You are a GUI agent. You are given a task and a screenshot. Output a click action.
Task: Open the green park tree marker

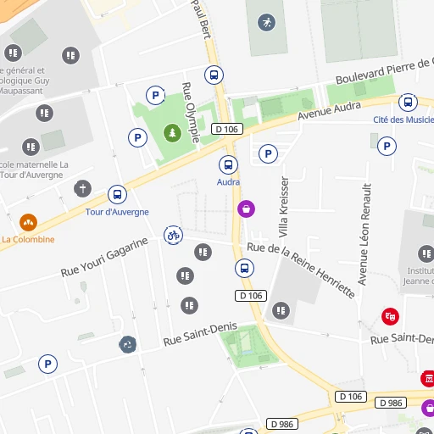172,133
